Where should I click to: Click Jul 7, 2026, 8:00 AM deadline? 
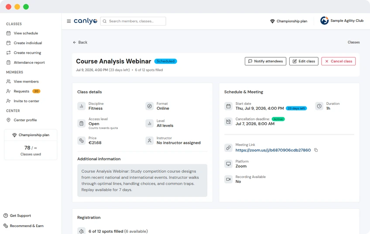click(255, 124)
